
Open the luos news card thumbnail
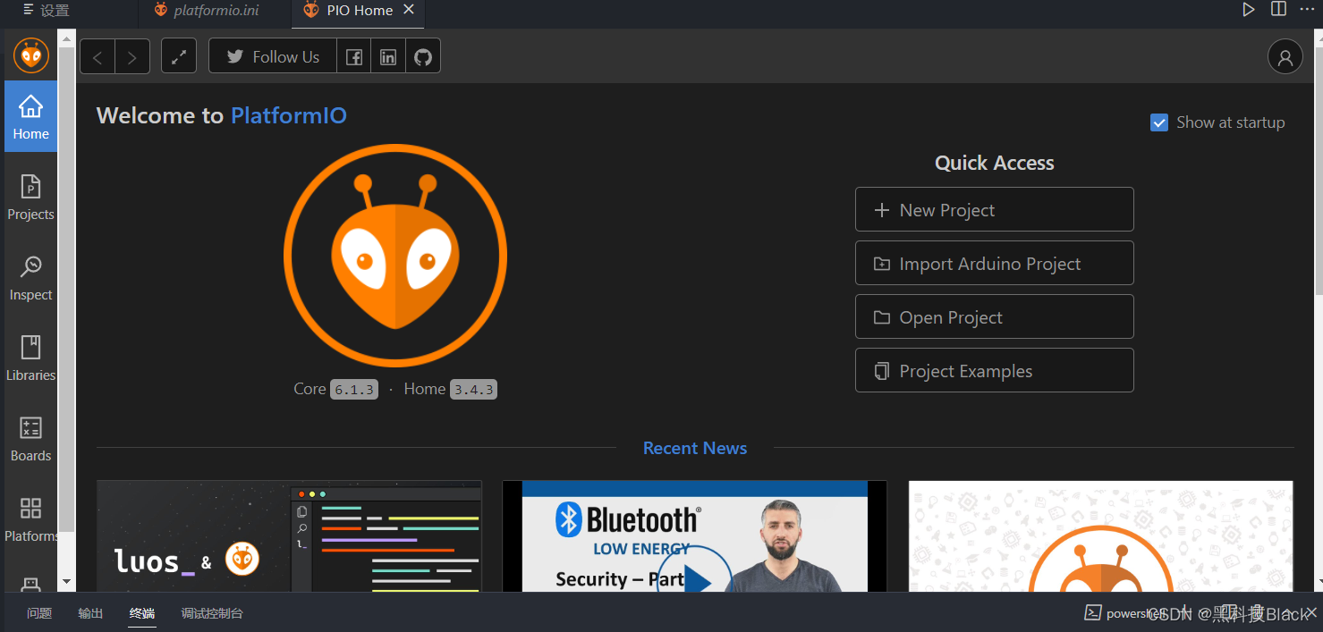(x=289, y=536)
